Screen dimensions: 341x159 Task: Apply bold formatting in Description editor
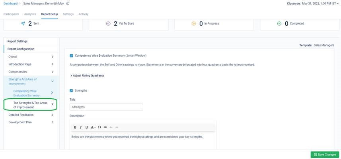(75, 127)
